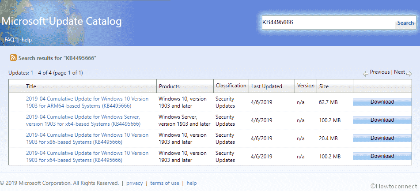The image size is (420, 191).
Task: Sort results by Classification column
Action: [x=231, y=86]
